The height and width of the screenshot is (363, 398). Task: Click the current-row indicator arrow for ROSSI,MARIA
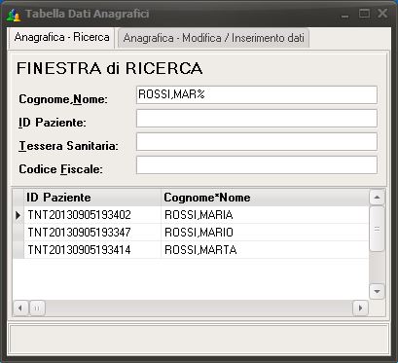[x=18, y=215]
